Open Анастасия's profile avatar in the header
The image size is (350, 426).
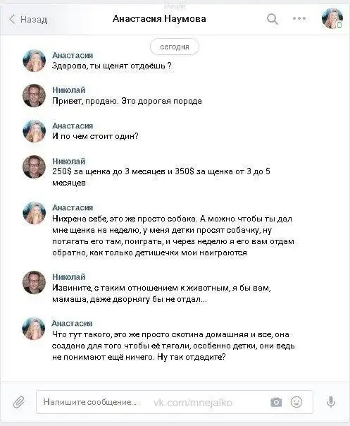point(332,18)
